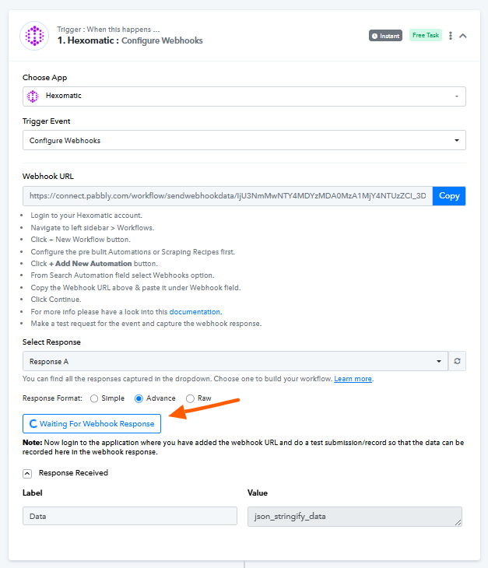Image resolution: width=488 pixels, height=568 pixels.
Task: Click the Webhook URL field
Action: point(227,196)
